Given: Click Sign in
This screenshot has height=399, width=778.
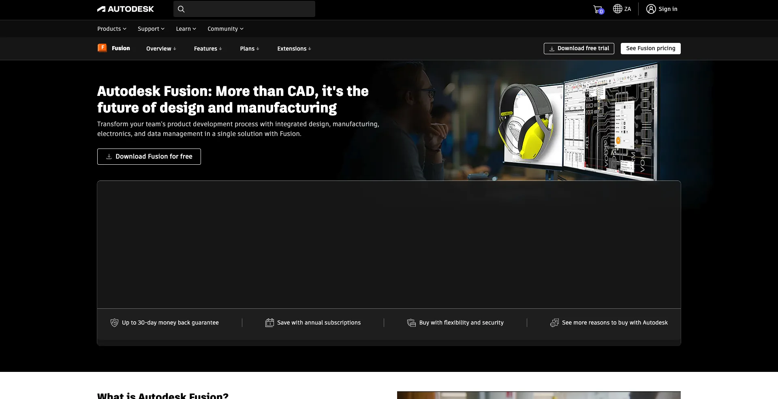Looking at the screenshot, I should coord(668,9).
